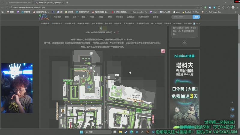Click the Windows taskbar search box
The height and width of the screenshot is (135, 240).
tap(98, 132)
